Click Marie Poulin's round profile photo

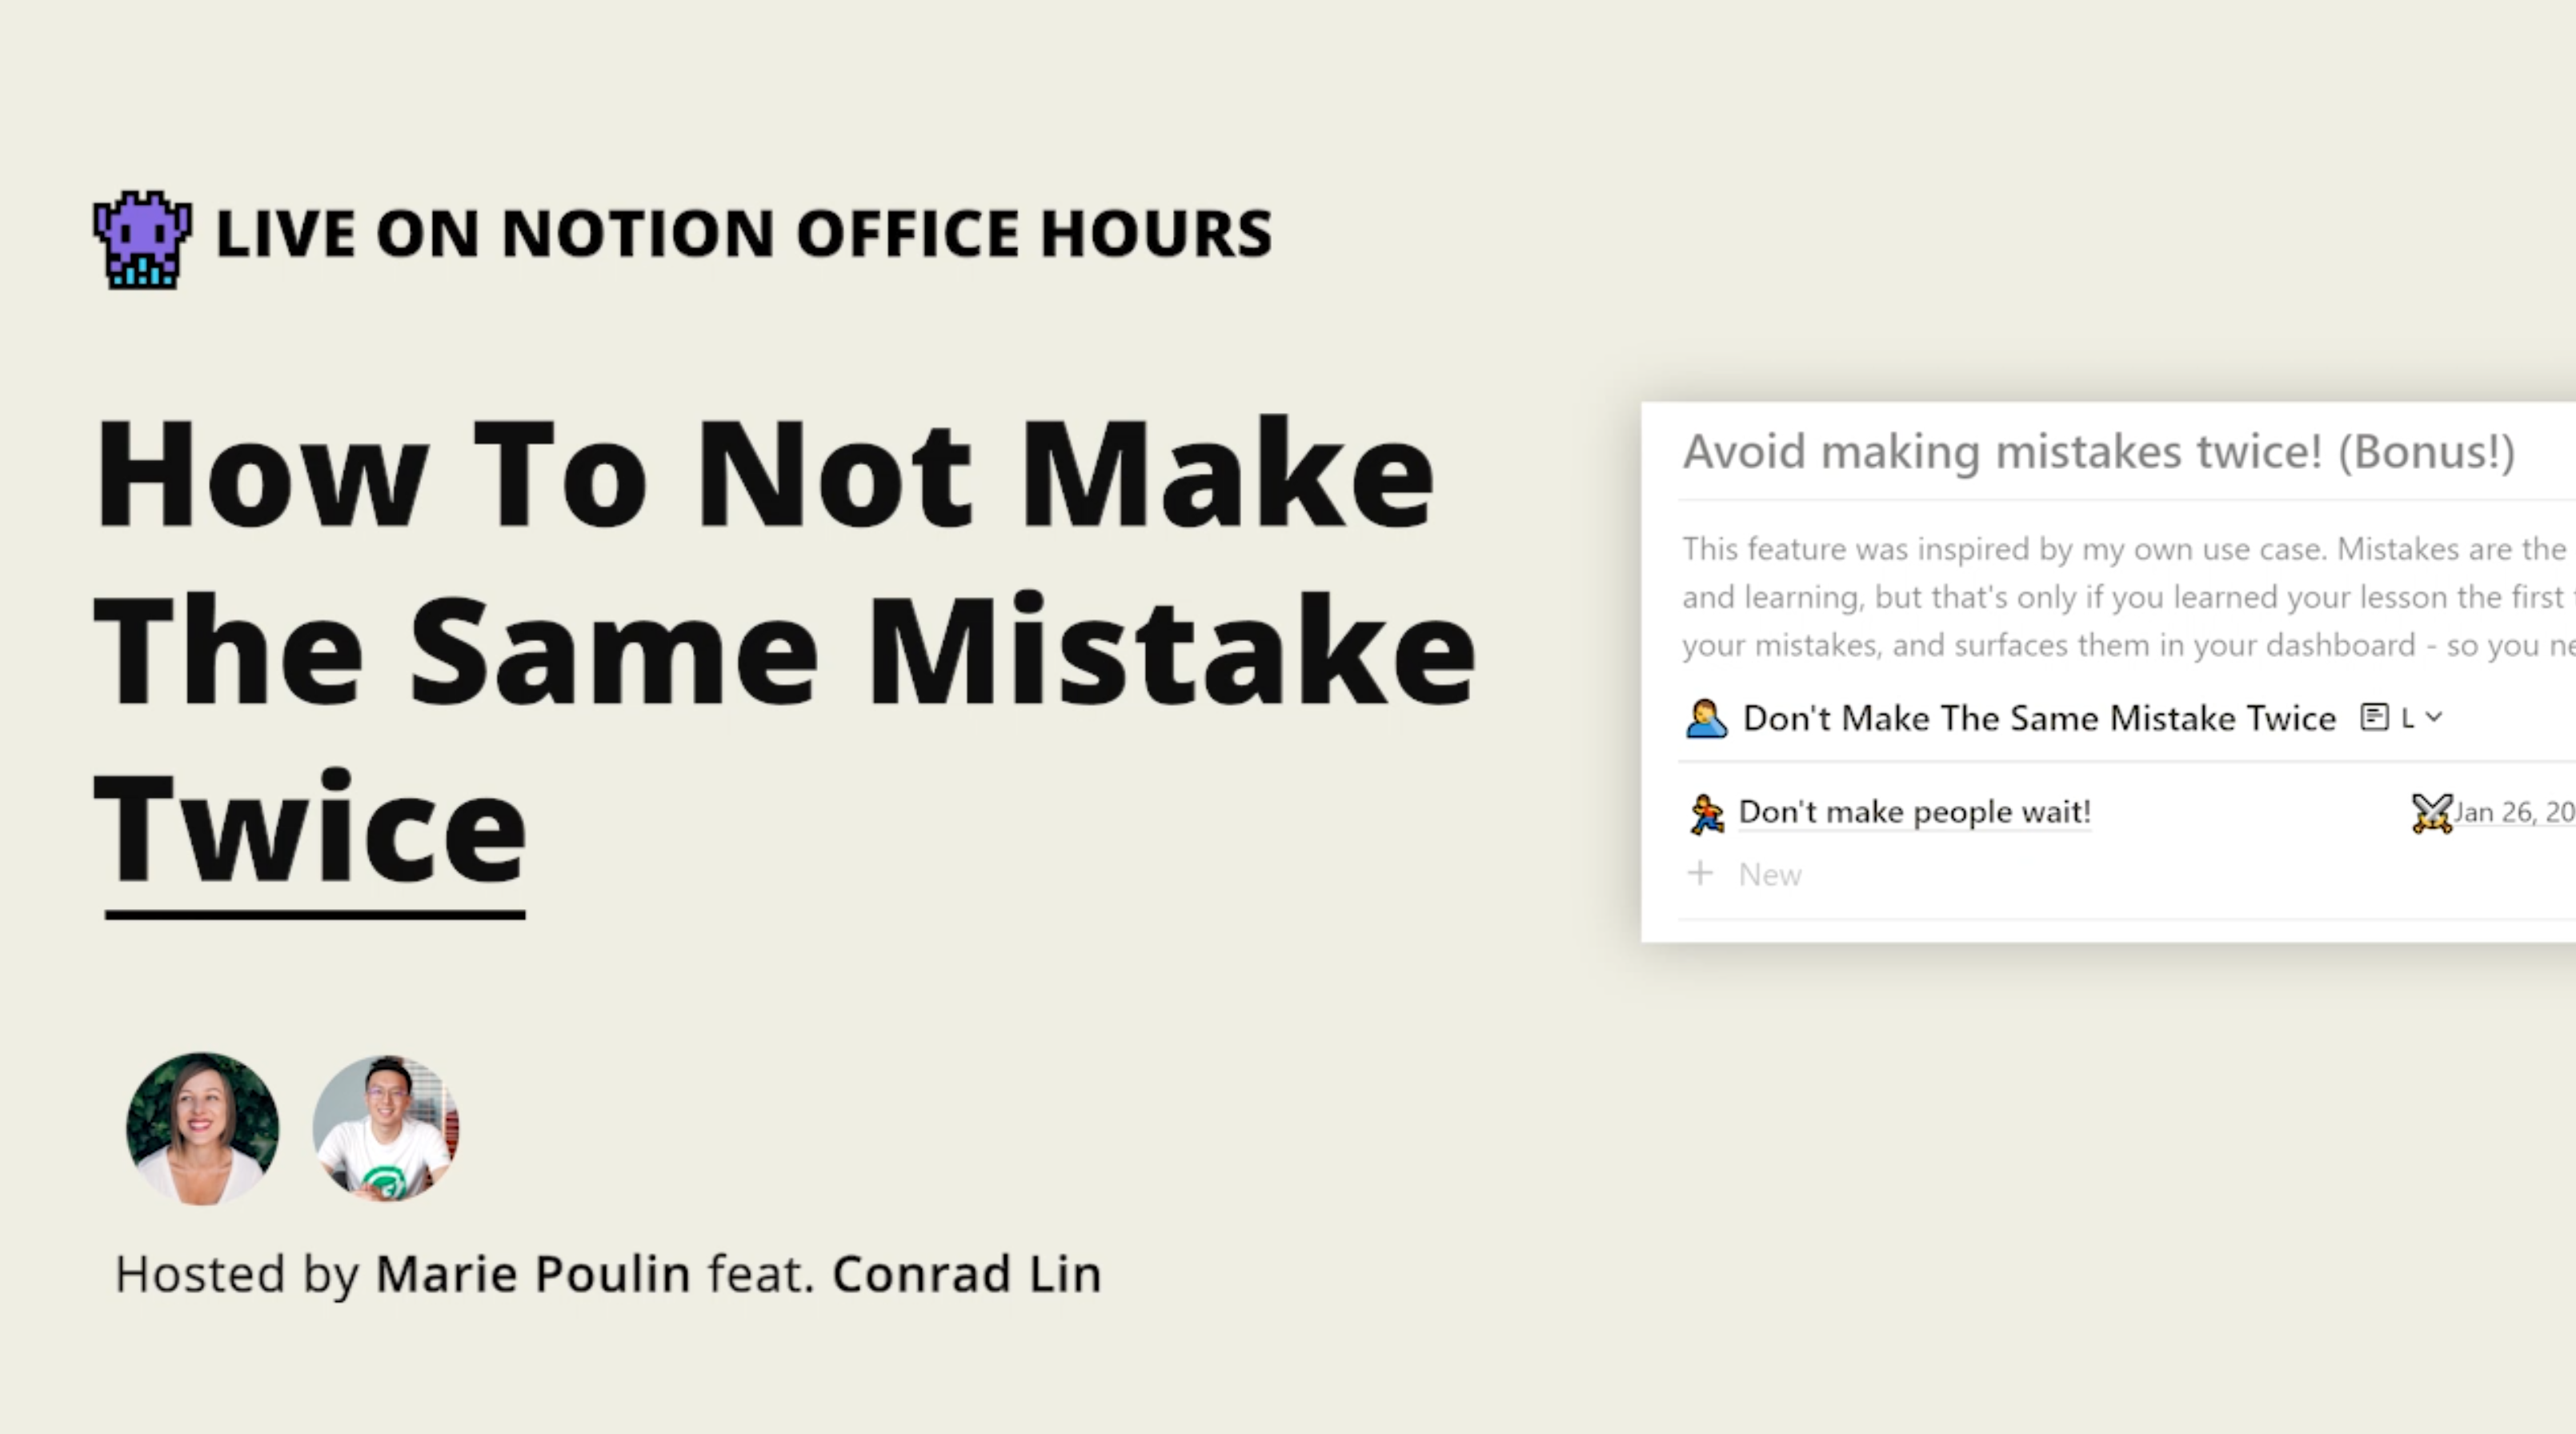(202, 1128)
